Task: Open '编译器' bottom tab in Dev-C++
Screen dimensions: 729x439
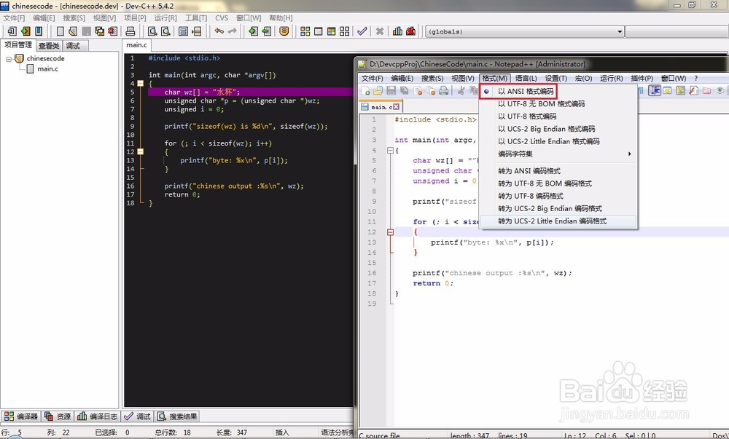Action: 21,416
